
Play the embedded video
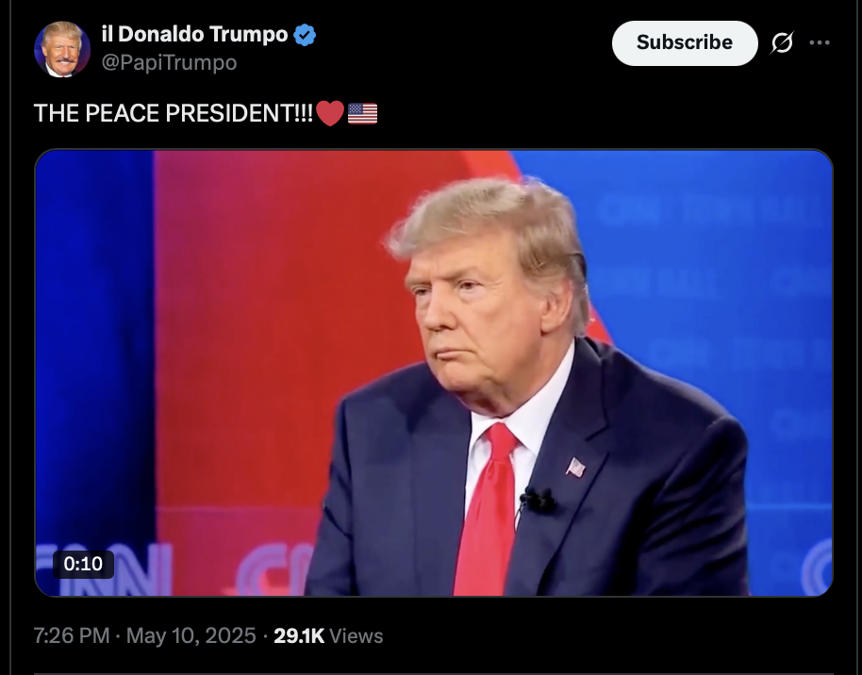[x=434, y=372]
